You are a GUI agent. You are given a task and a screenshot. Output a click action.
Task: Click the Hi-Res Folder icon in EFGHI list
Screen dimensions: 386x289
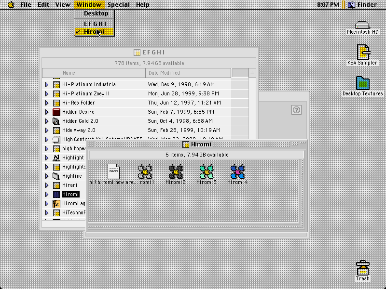56,103
